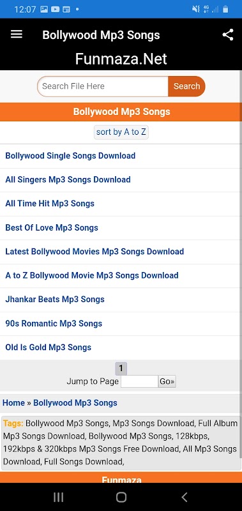Open the picture notification icon in status bar

pyautogui.click(x=44, y=9)
